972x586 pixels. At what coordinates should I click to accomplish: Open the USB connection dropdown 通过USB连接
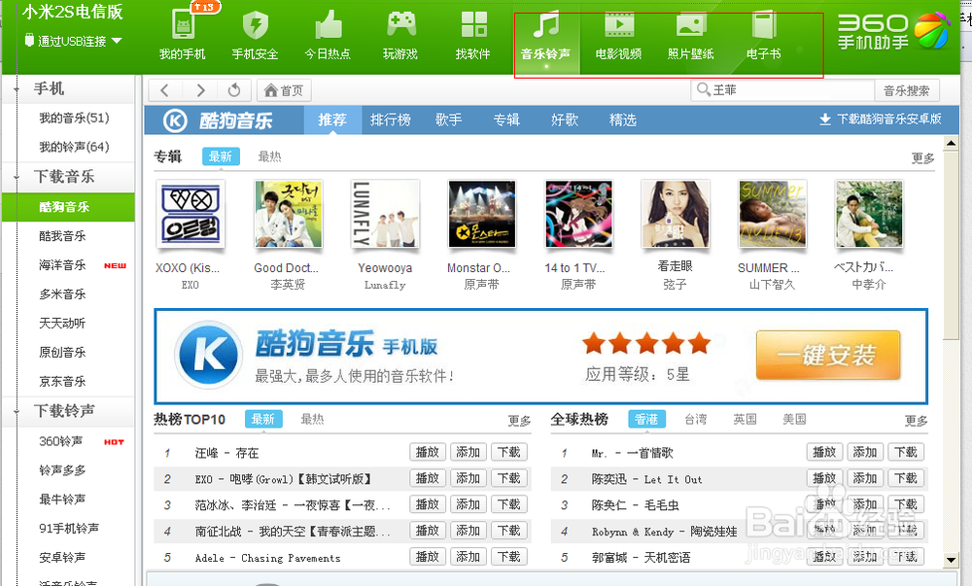pos(73,41)
